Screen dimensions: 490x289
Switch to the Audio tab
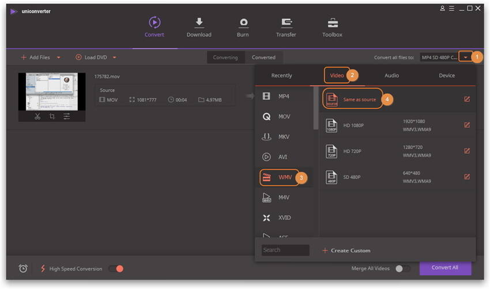point(391,75)
